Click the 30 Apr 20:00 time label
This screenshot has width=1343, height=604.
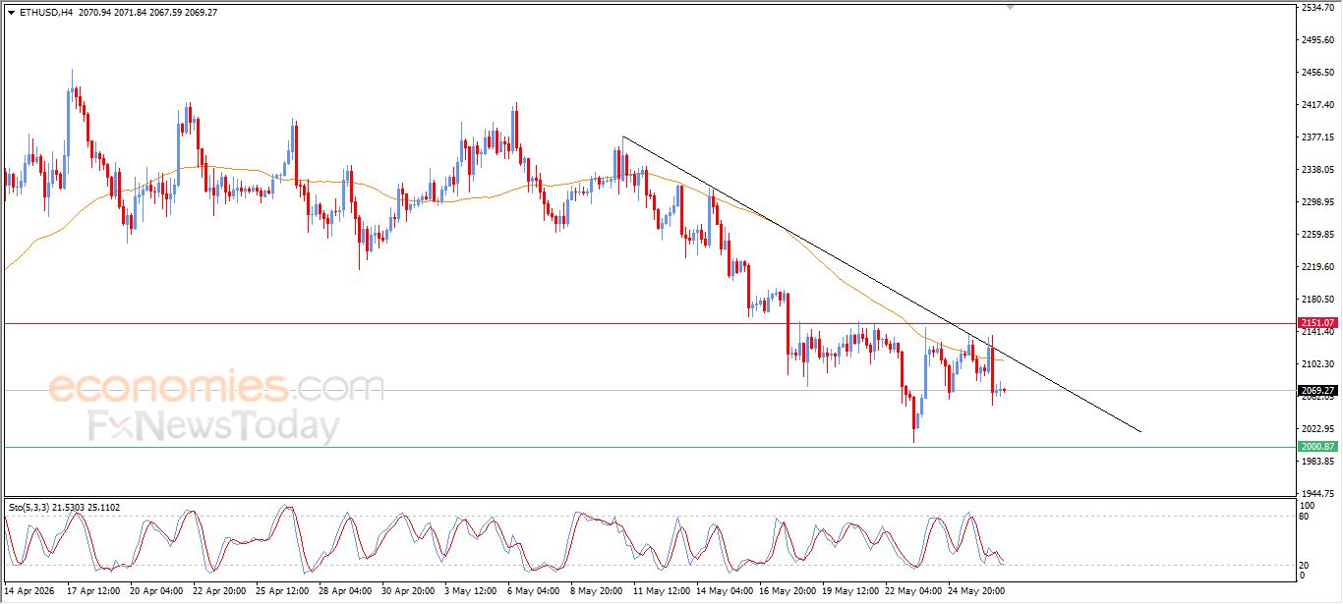(408, 591)
